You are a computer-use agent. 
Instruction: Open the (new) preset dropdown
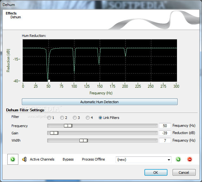[x=143, y=160]
